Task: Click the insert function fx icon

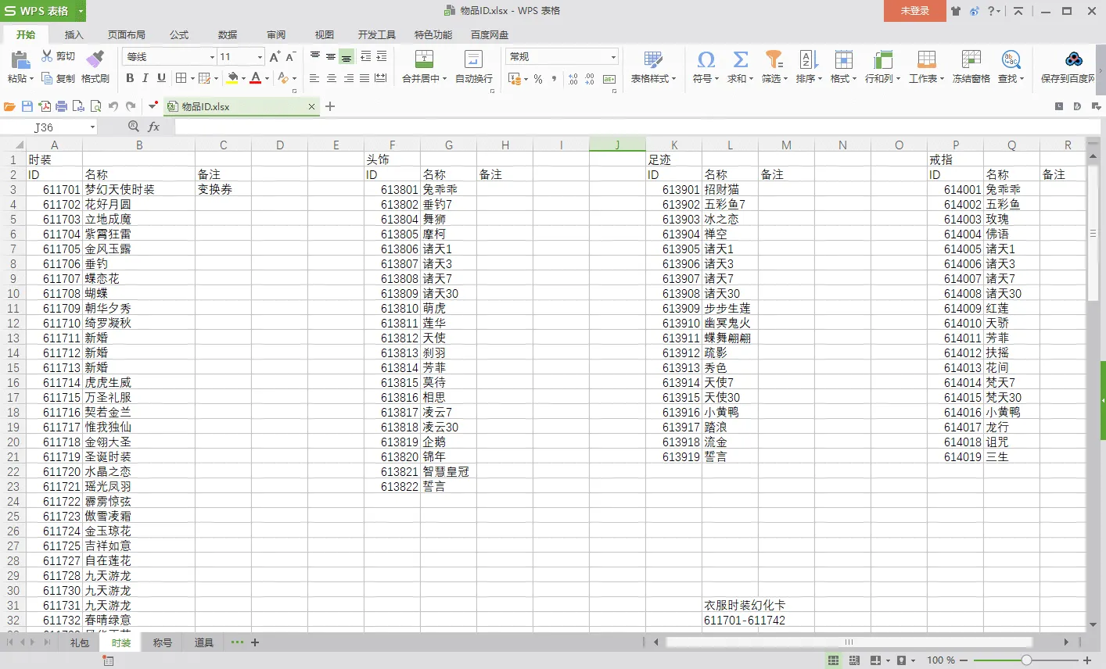Action: 154,127
